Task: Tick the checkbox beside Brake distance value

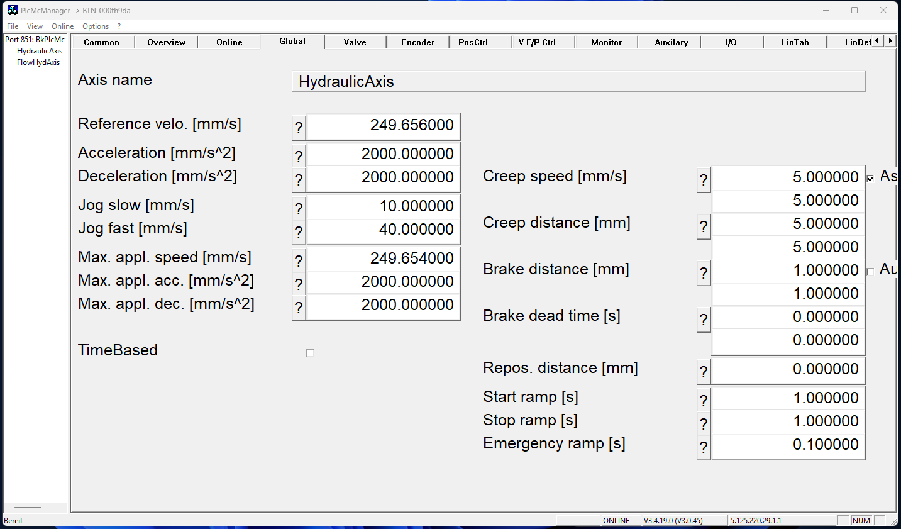Action: tap(870, 271)
